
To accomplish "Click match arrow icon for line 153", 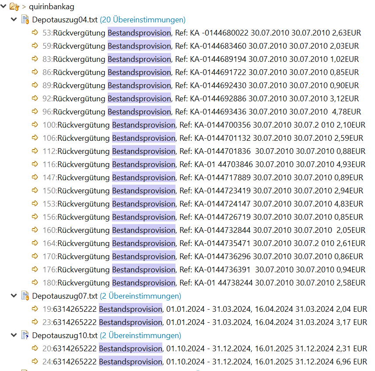I will click(35, 203).
